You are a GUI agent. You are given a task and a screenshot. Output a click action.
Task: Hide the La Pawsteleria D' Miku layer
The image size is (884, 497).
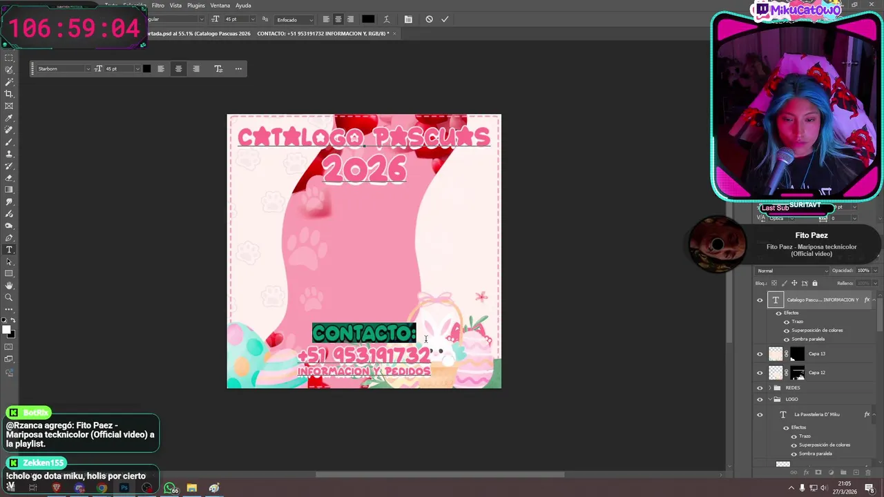point(760,415)
